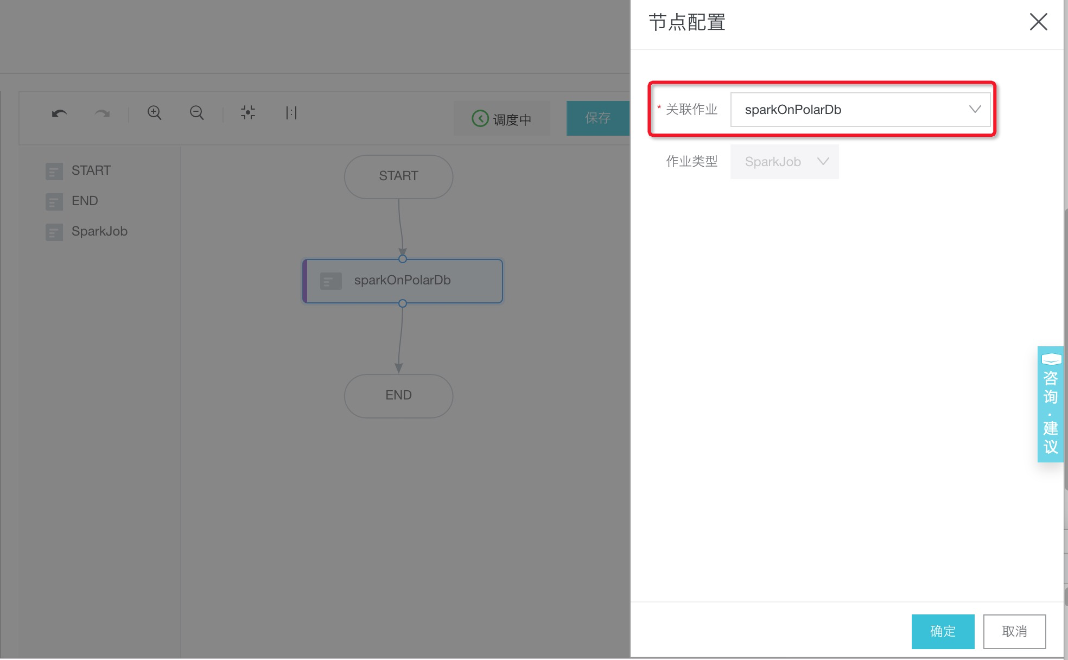Click the 取消 cancel button
Image resolution: width=1068 pixels, height=660 pixels.
coord(1014,631)
